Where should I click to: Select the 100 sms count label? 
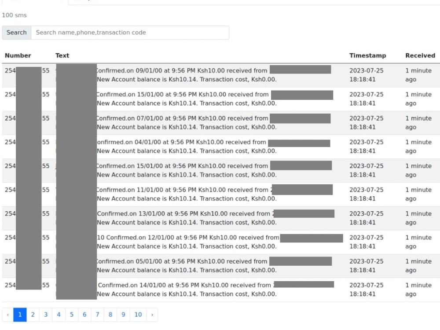15,15
